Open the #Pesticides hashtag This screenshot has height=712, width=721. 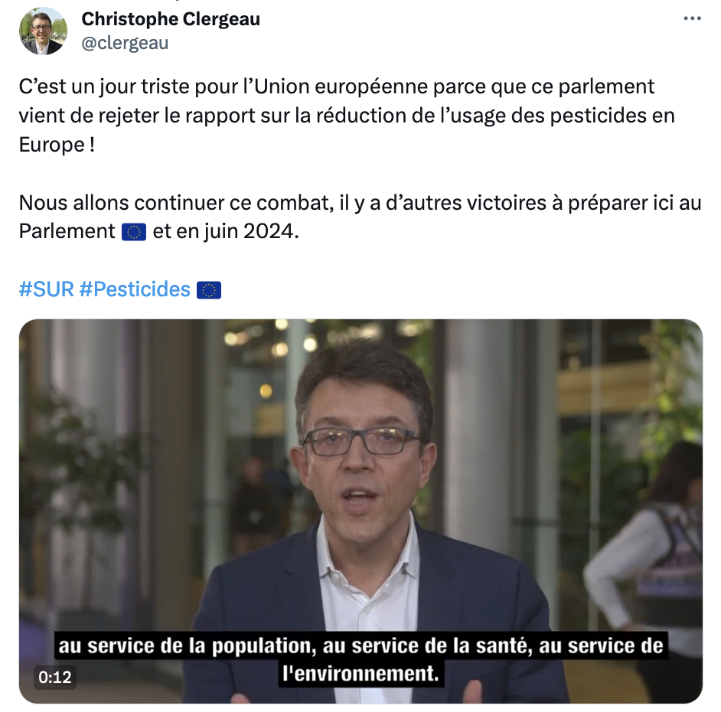click(x=135, y=289)
